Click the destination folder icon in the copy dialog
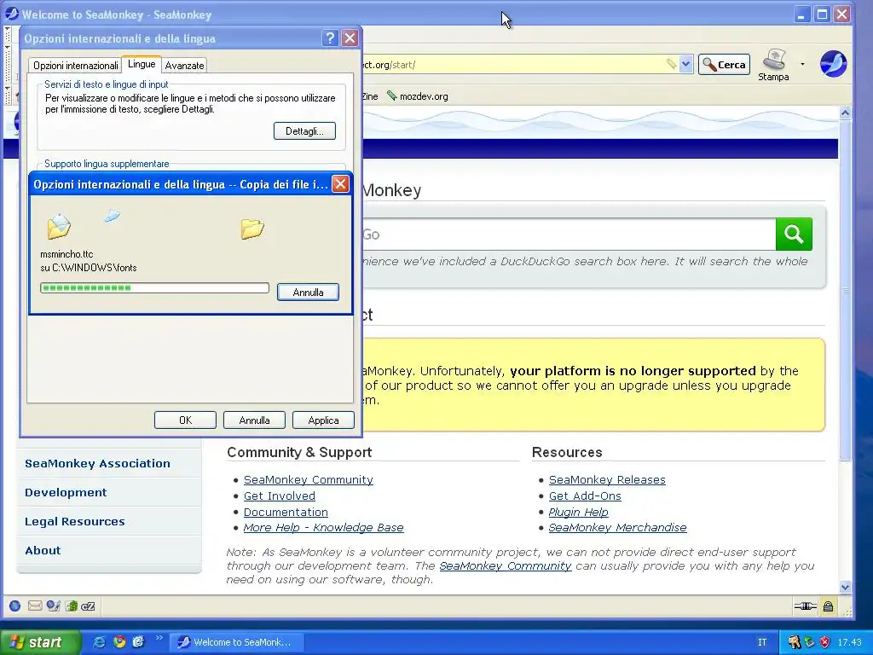 (x=252, y=229)
